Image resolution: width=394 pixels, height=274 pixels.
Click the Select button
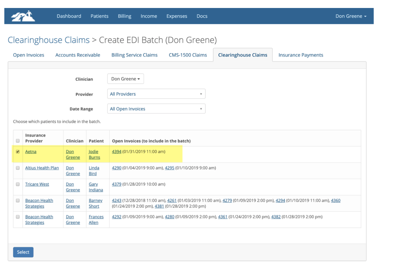click(x=23, y=252)
